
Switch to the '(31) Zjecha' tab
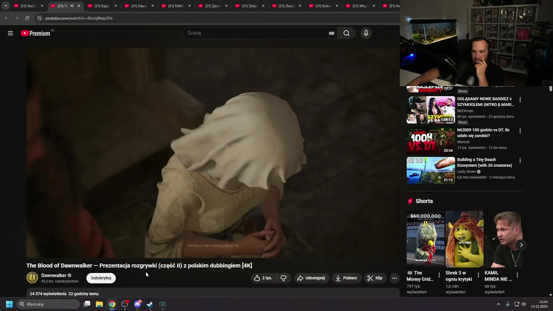213,6
